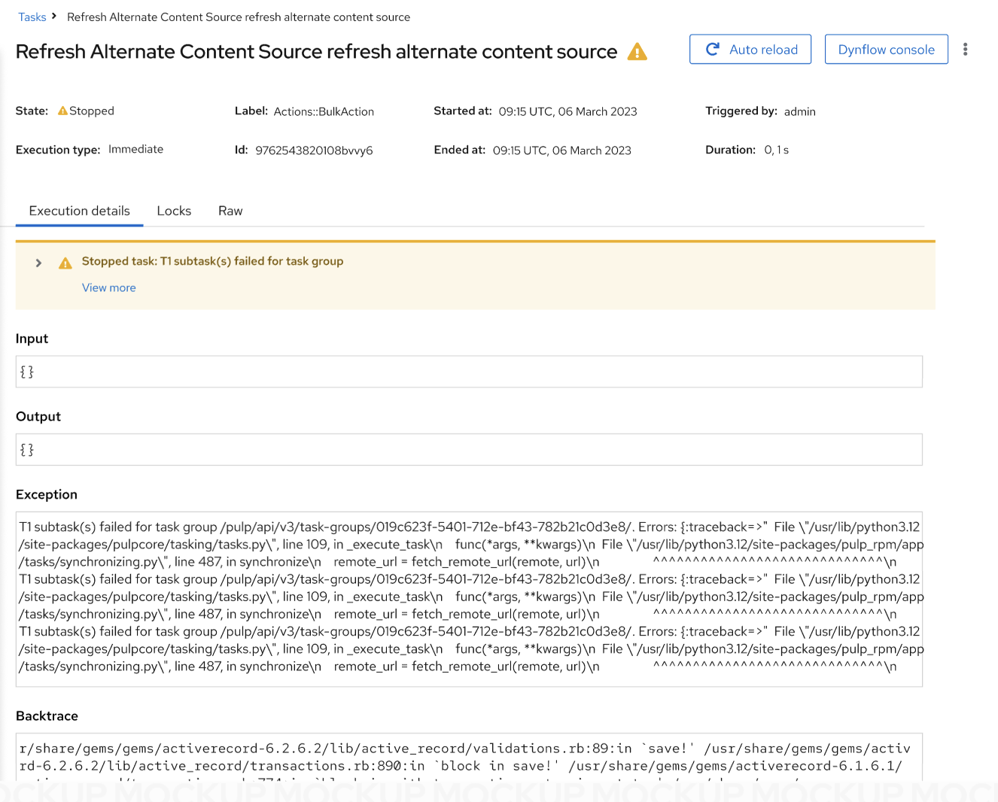Image resolution: width=998 pixels, height=802 pixels.
Task: Click the breadcrumb separator arrow after Tasks
Action: coord(54,16)
